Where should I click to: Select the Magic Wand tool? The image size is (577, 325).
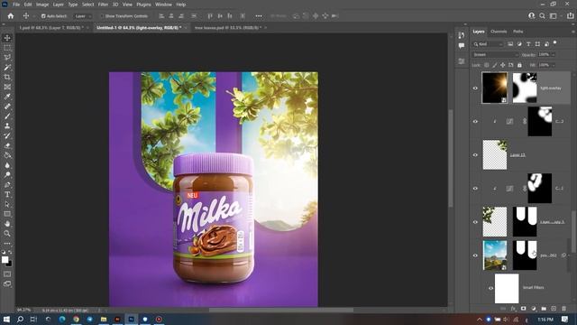click(x=7, y=67)
